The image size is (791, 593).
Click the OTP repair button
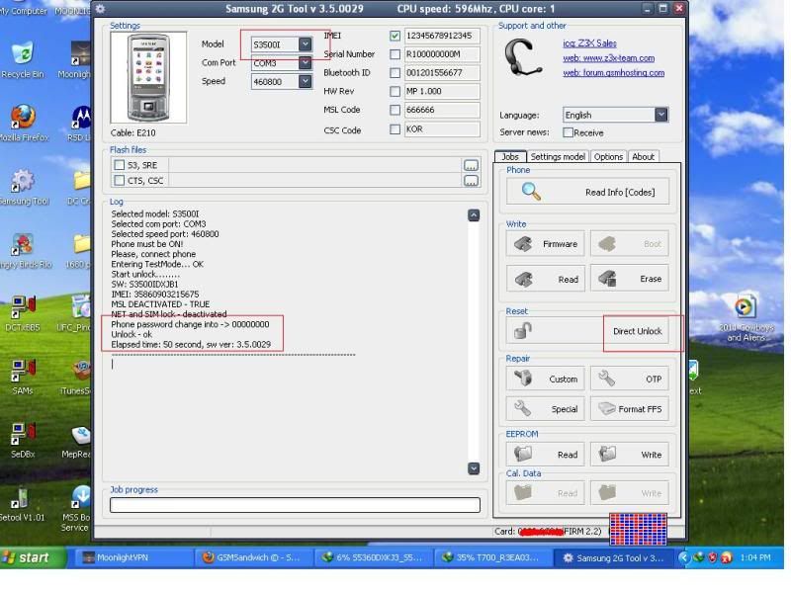[x=630, y=379]
